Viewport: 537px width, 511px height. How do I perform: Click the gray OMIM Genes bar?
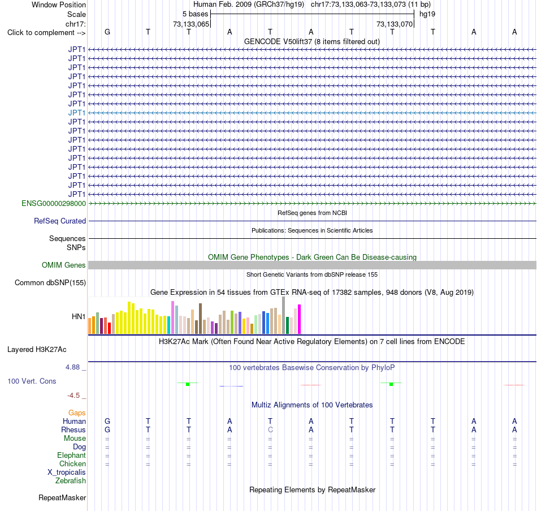point(313,265)
